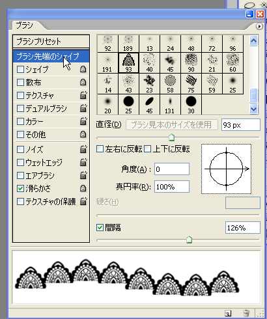Select the brush tip numbered 96

click(x=232, y=44)
